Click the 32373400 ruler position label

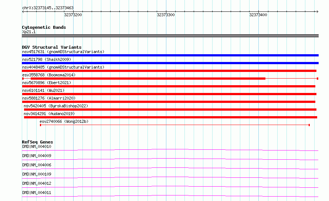258,15
